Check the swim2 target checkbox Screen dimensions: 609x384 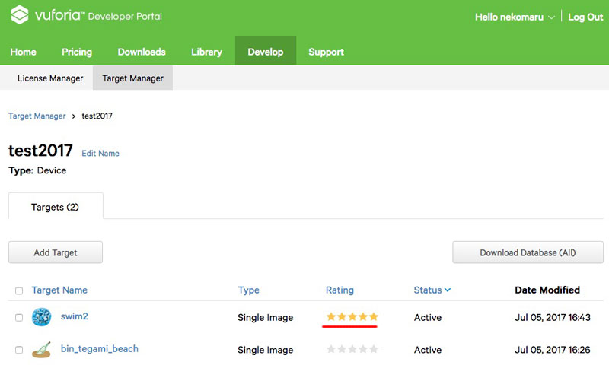pyautogui.click(x=19, y=318)
